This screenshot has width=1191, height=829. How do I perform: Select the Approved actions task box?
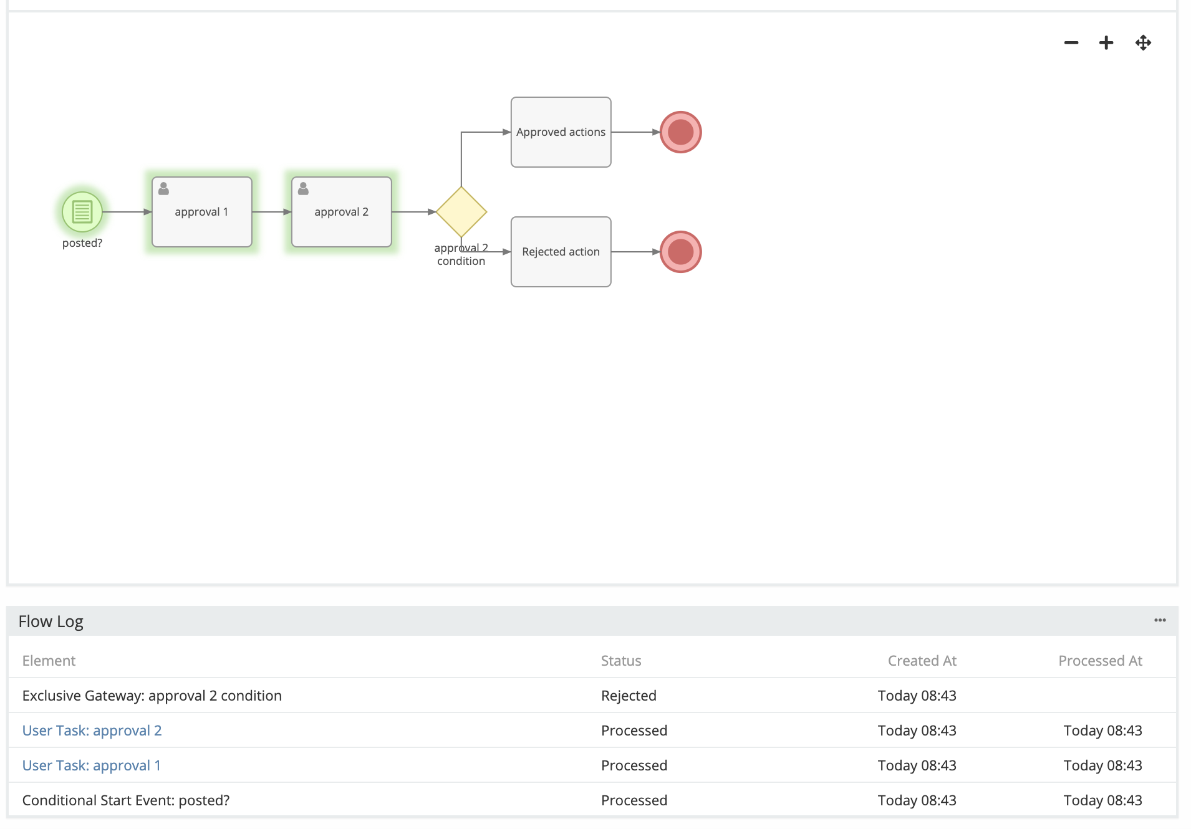[x=561, y=132]
